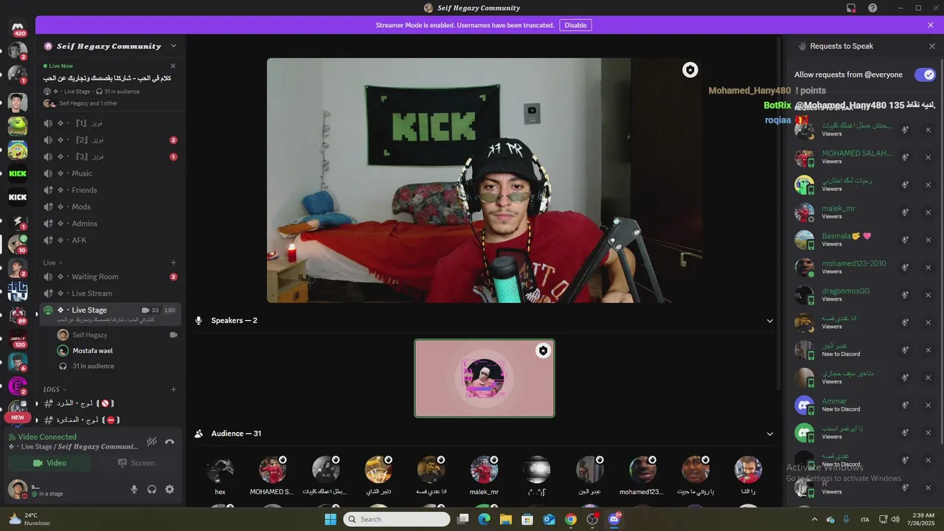Click the 31 in audience entry
This screenshot has height=531, width=944.
pyautogui.click(x=93, y=366)
